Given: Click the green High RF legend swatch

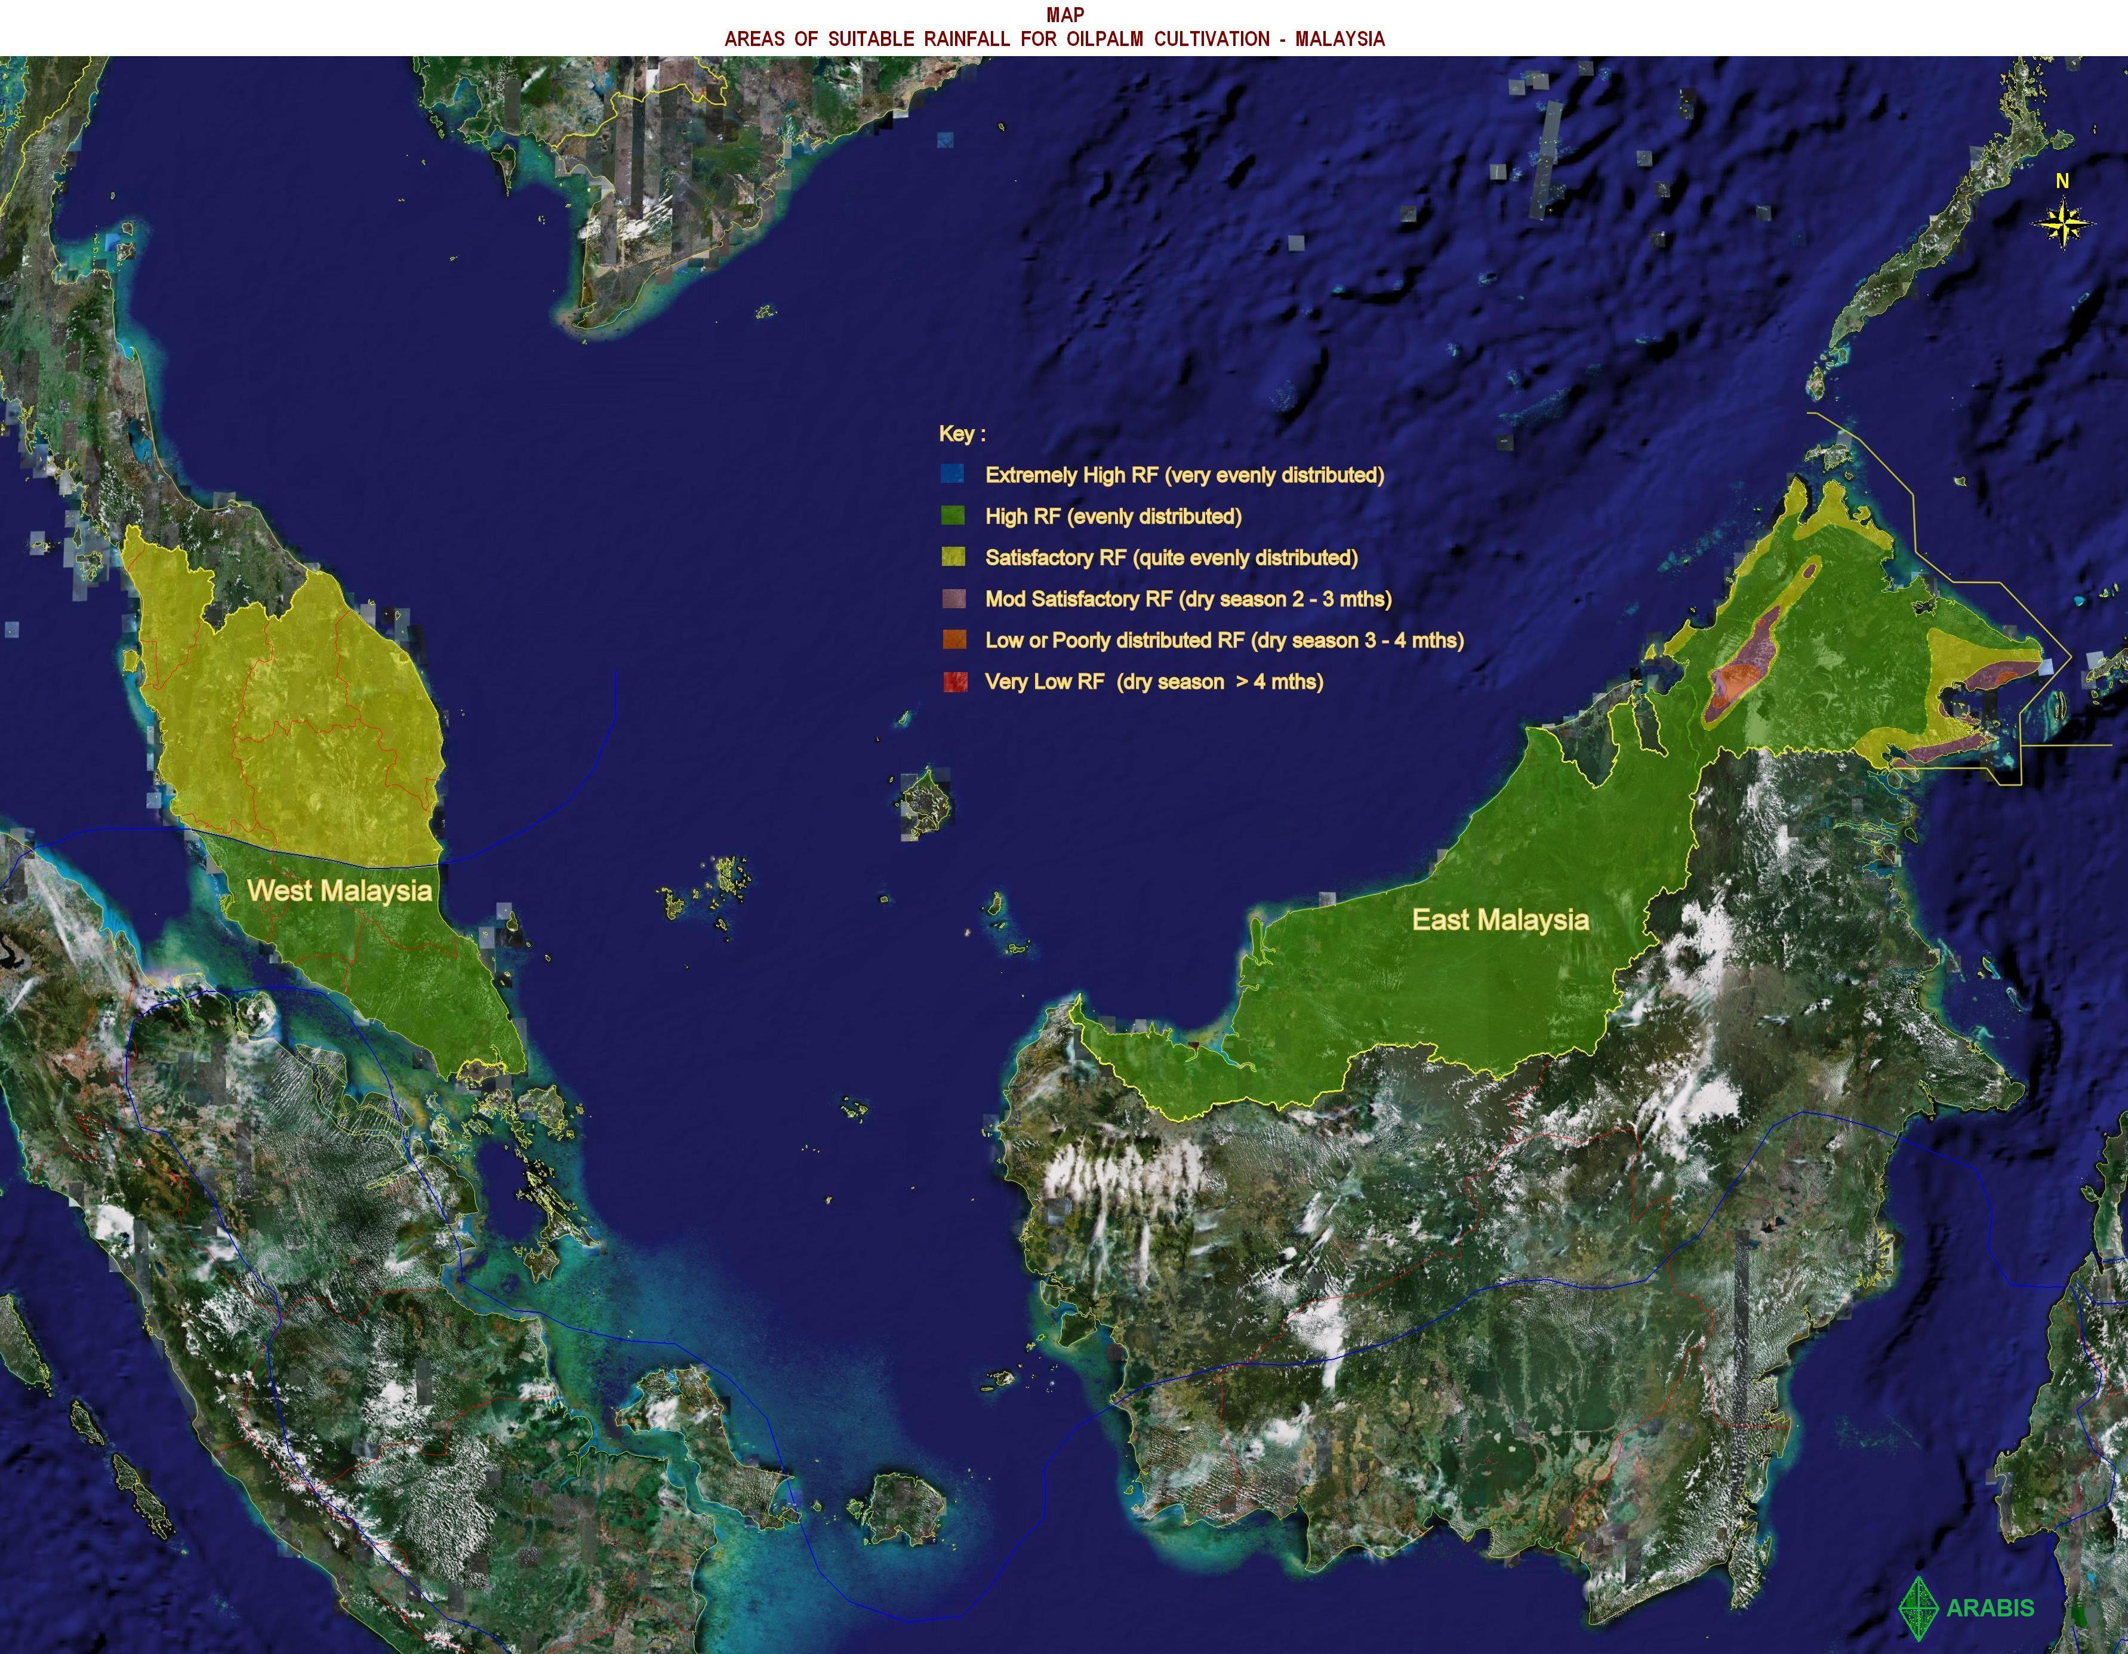Looking at the screenshot, I should pyautogui.click(x=953, y=515).
